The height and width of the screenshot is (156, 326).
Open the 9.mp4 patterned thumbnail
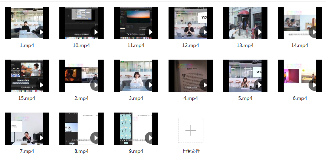136,129
